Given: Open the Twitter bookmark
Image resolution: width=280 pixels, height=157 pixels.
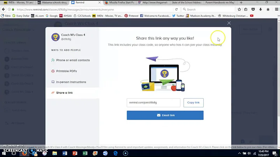Looking at the screenshot, I should coord(178,16).
